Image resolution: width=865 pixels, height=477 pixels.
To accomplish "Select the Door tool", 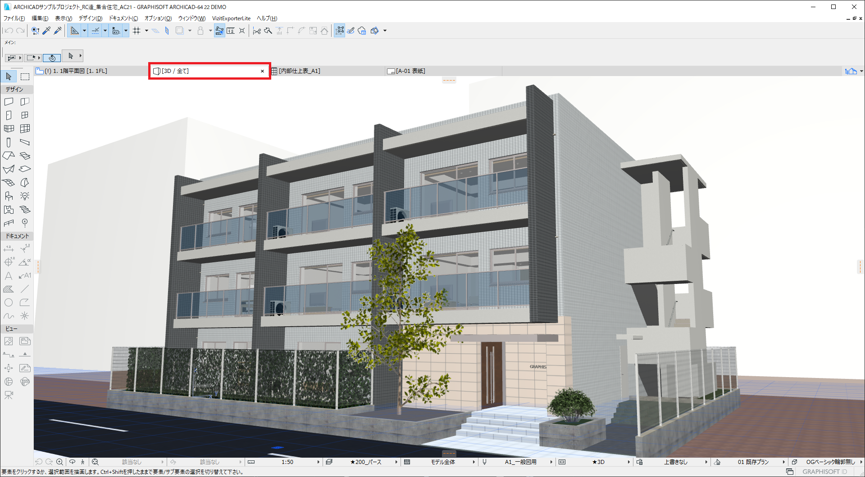I will click(x=9, y=115).
